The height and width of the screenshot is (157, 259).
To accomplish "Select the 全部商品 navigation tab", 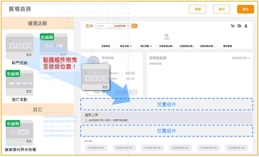I will [106, 46].
